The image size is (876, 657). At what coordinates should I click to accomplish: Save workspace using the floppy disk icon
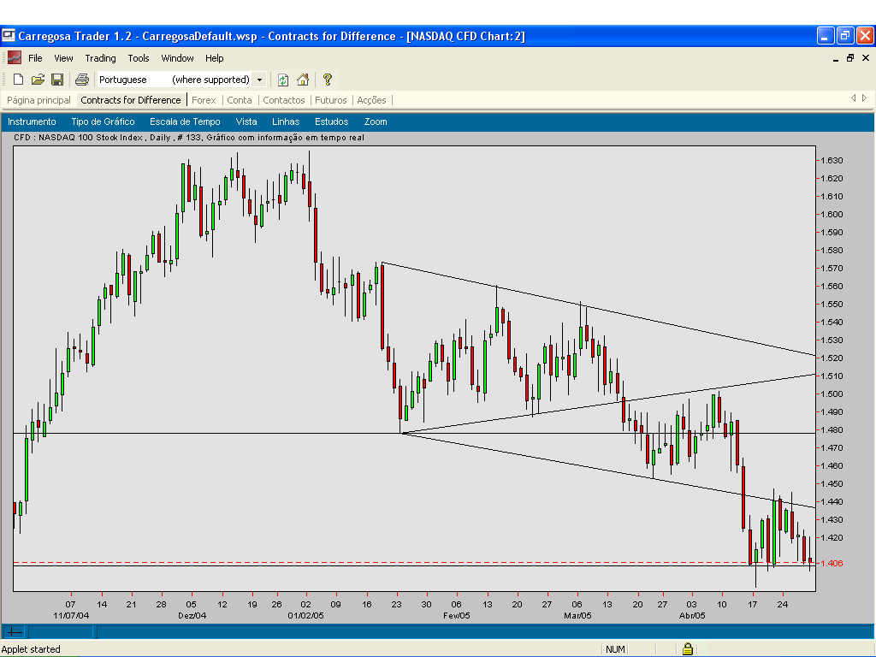[x=57, y=80]
